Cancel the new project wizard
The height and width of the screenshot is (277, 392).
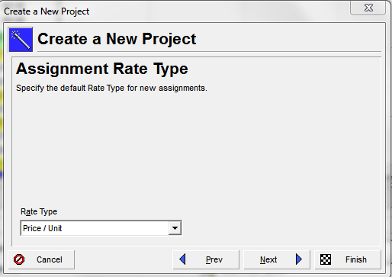tap(41, 259)
